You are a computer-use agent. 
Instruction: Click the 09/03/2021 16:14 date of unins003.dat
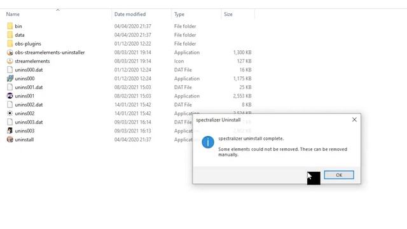(x=133, y=122)
